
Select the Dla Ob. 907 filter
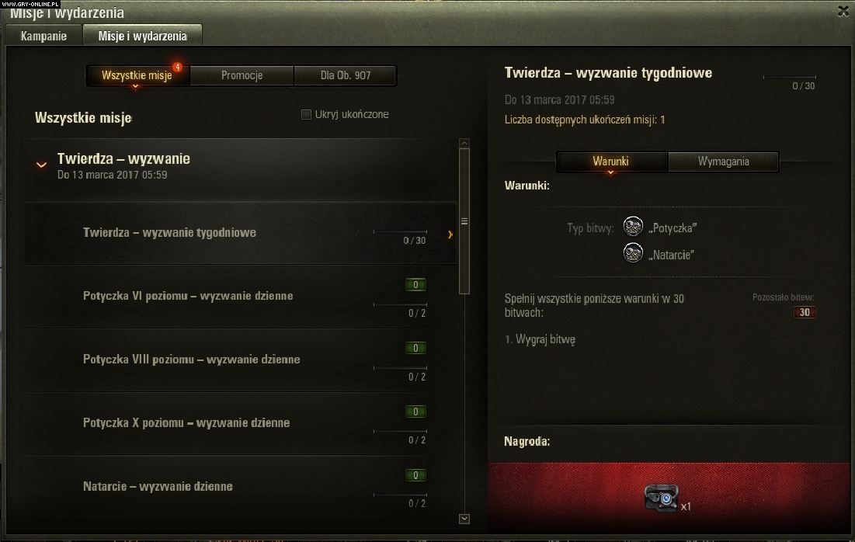(345, 75)
